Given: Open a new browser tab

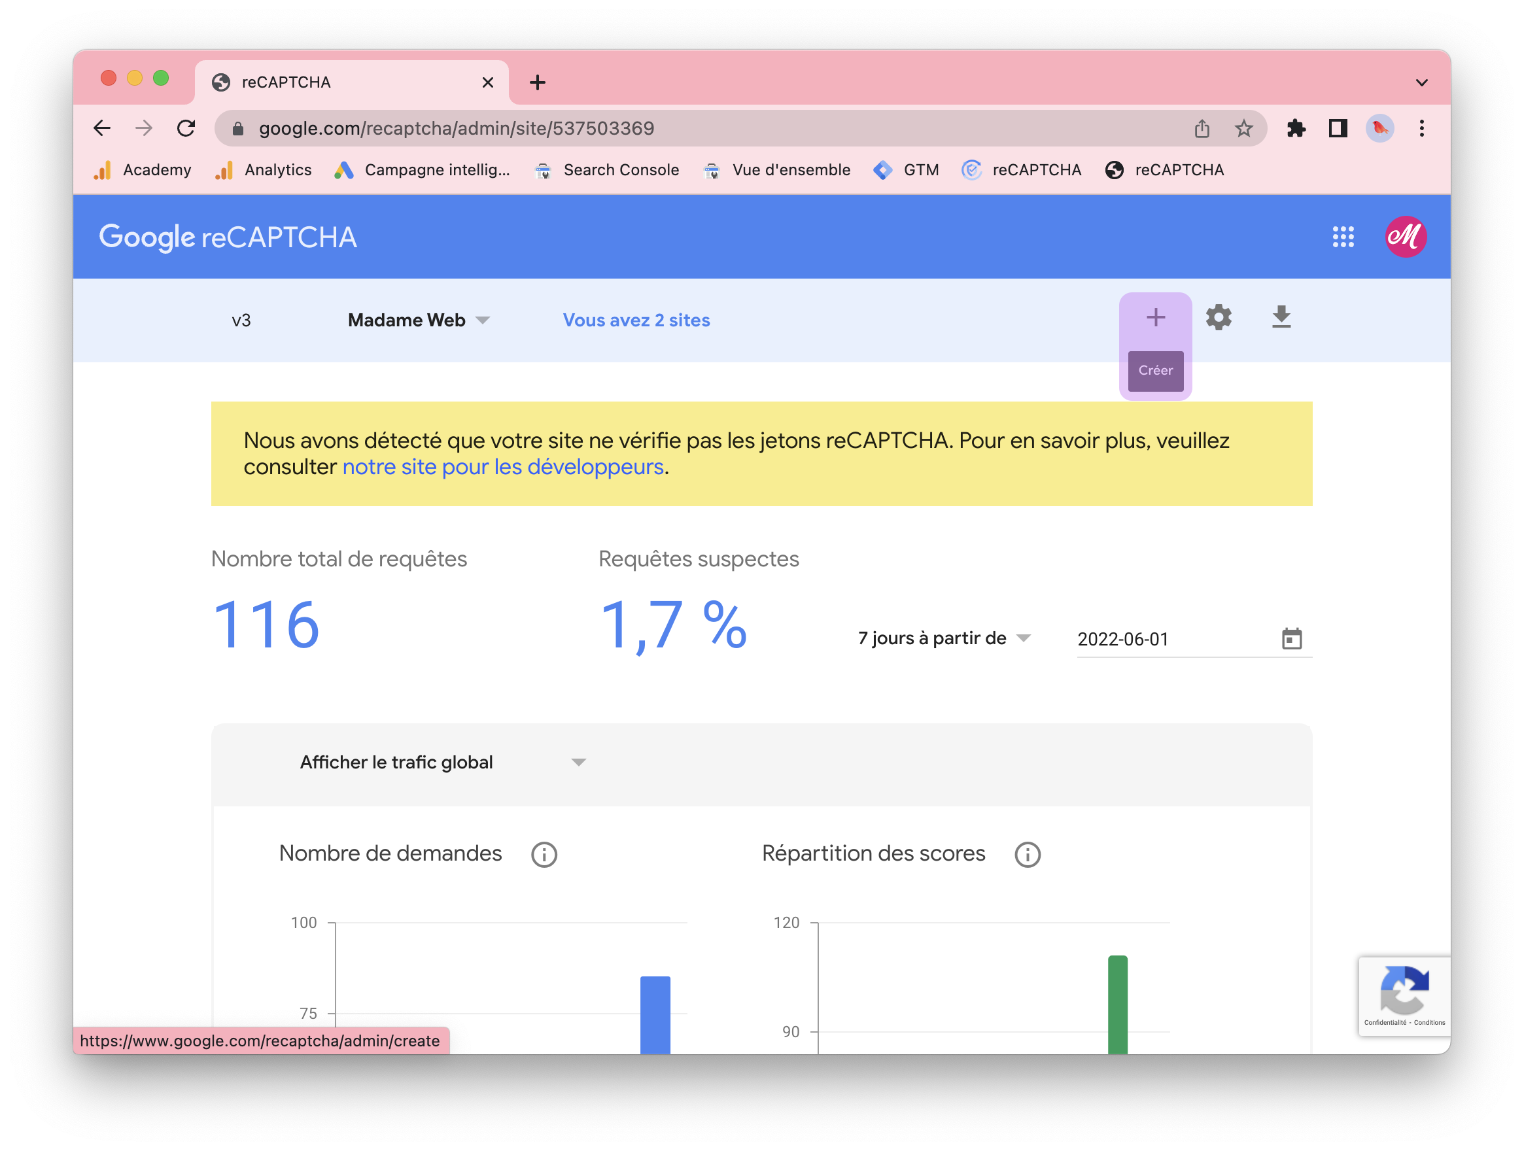Looking at the screenshot, I should point(538,82).
